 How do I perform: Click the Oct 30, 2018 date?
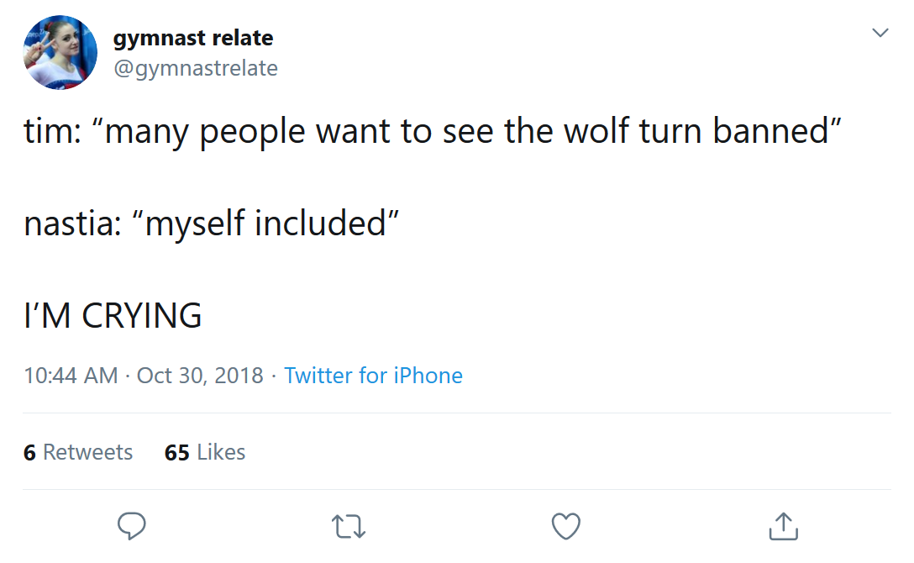[200, 375]
